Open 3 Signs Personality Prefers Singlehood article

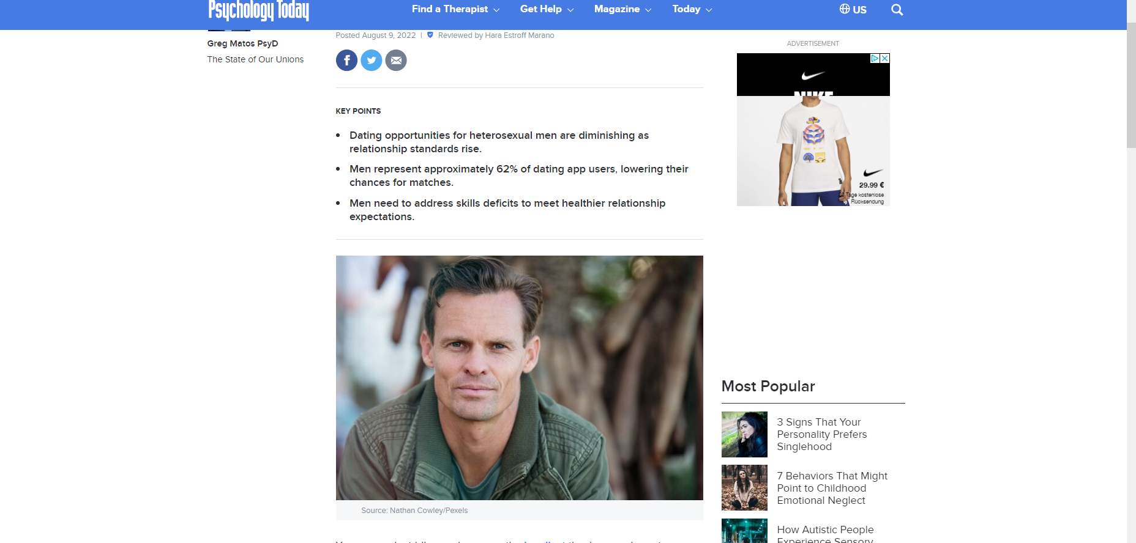pyautogui.click(x=822, y=434)
